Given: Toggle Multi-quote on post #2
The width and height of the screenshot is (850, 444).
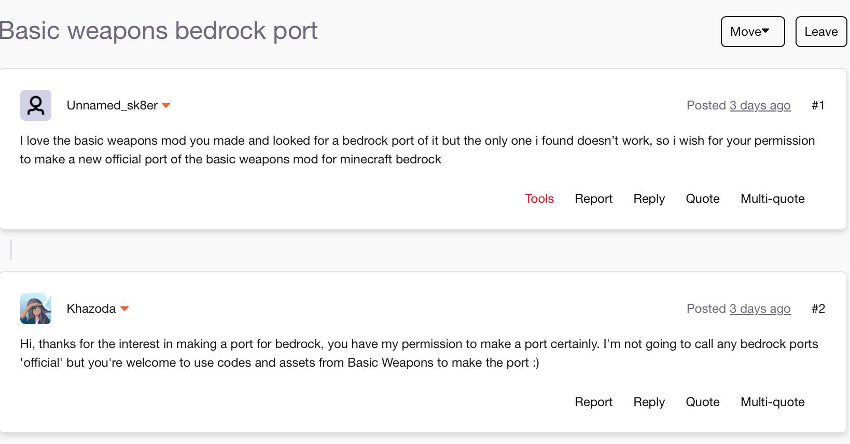Looking at the screenshot, I should tap(772, 402).
